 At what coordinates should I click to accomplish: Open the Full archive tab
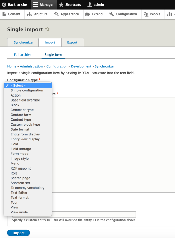pos(22,54)
